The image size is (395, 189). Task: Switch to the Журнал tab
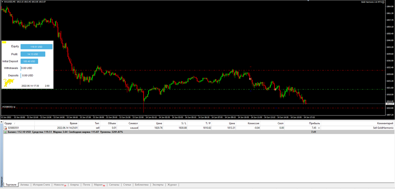click(172, 185)
